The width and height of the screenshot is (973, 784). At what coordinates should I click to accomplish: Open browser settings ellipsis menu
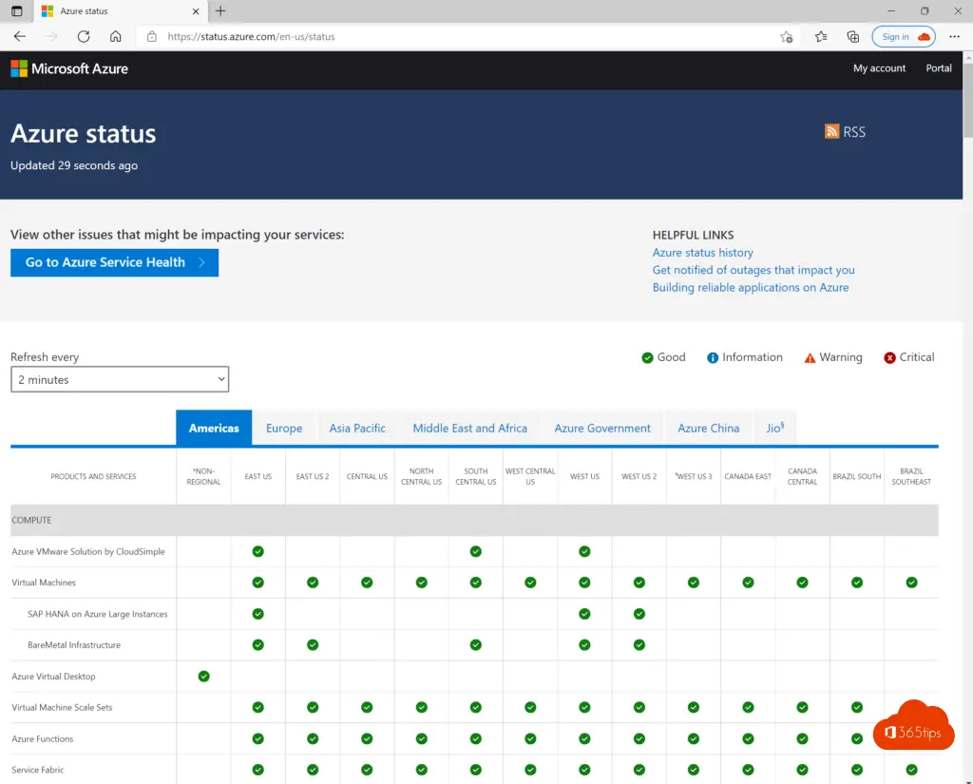[x=953, y=37]
